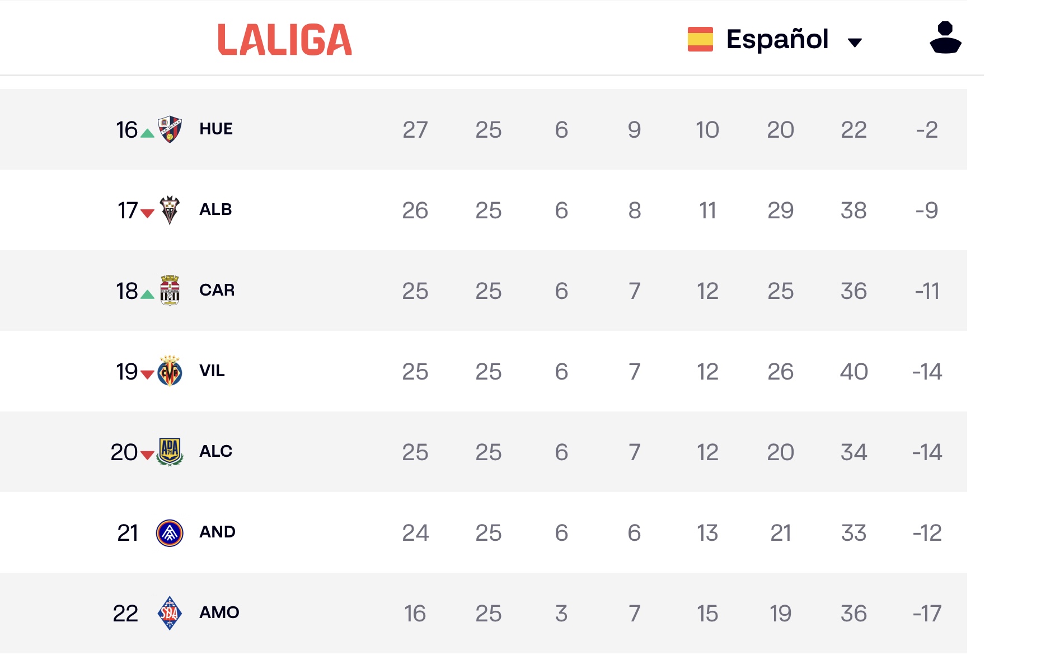Click the Villarreal B team crest
Screen dimensions: 1041x655
click(x=170, y=371)
